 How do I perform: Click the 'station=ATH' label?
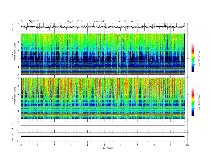click(x=99, y=21)
